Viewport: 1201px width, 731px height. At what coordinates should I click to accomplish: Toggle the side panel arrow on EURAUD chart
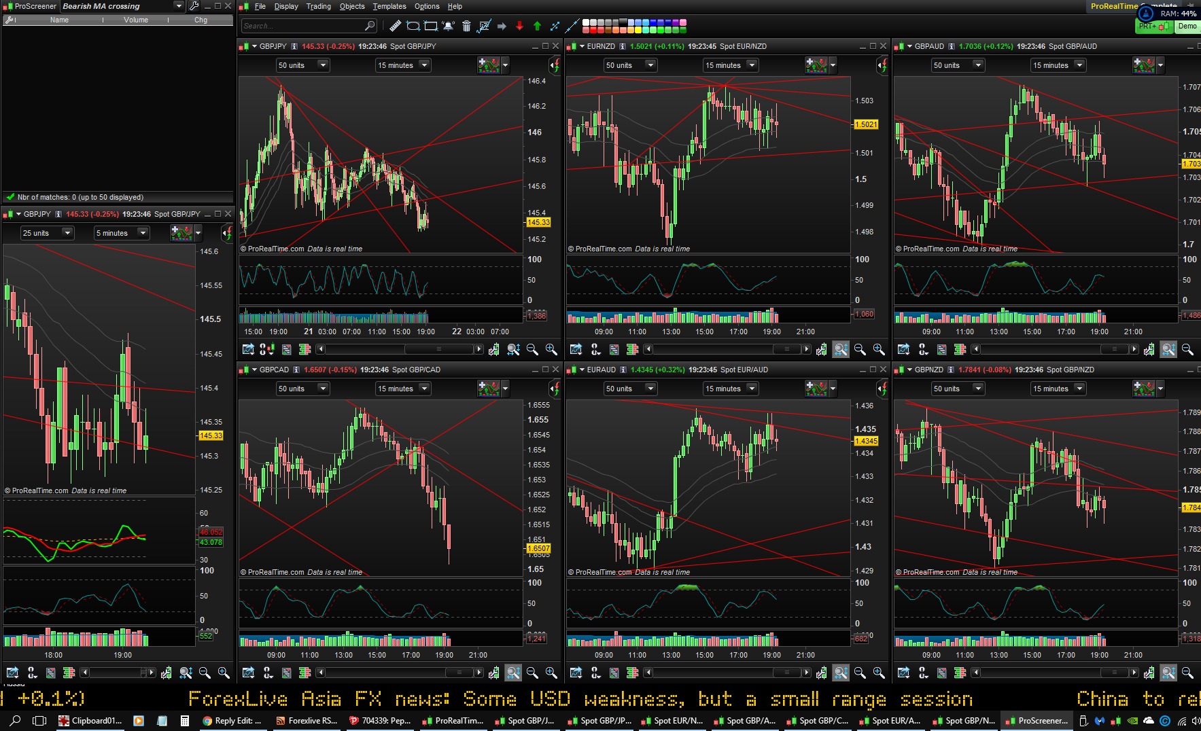(x=882, y=389)
